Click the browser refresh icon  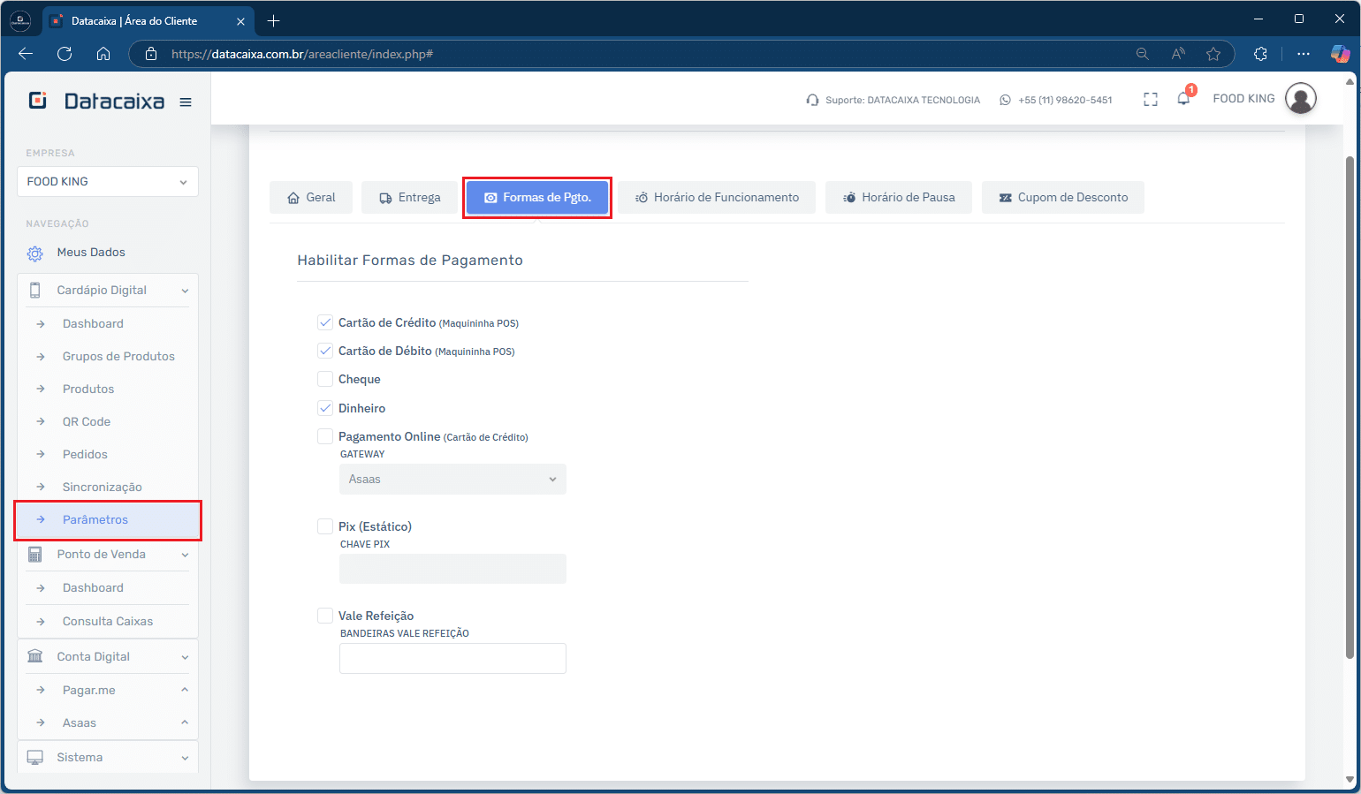click(65, 54)
